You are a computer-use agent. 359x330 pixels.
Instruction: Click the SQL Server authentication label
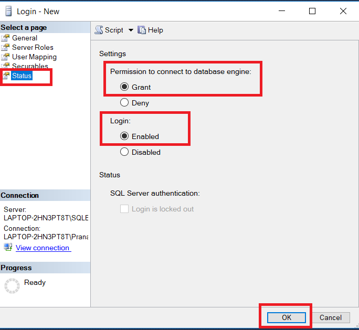[x=155, y=194]
